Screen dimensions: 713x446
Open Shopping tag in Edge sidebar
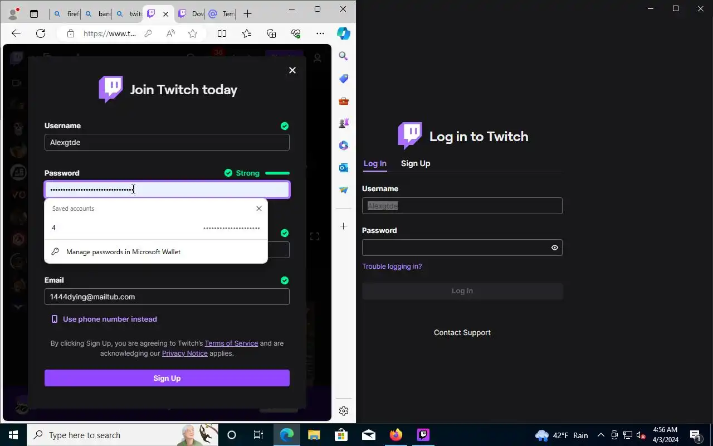click(344, 79)
